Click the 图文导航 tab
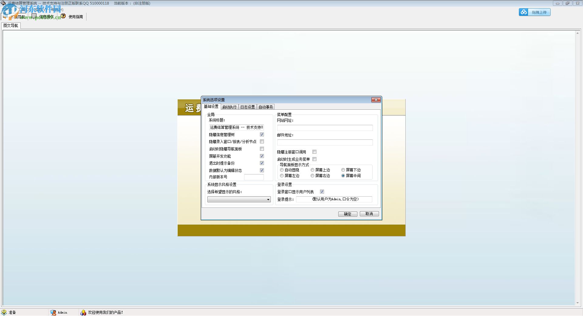Screen dimensions: 583x316 point(11,26)
